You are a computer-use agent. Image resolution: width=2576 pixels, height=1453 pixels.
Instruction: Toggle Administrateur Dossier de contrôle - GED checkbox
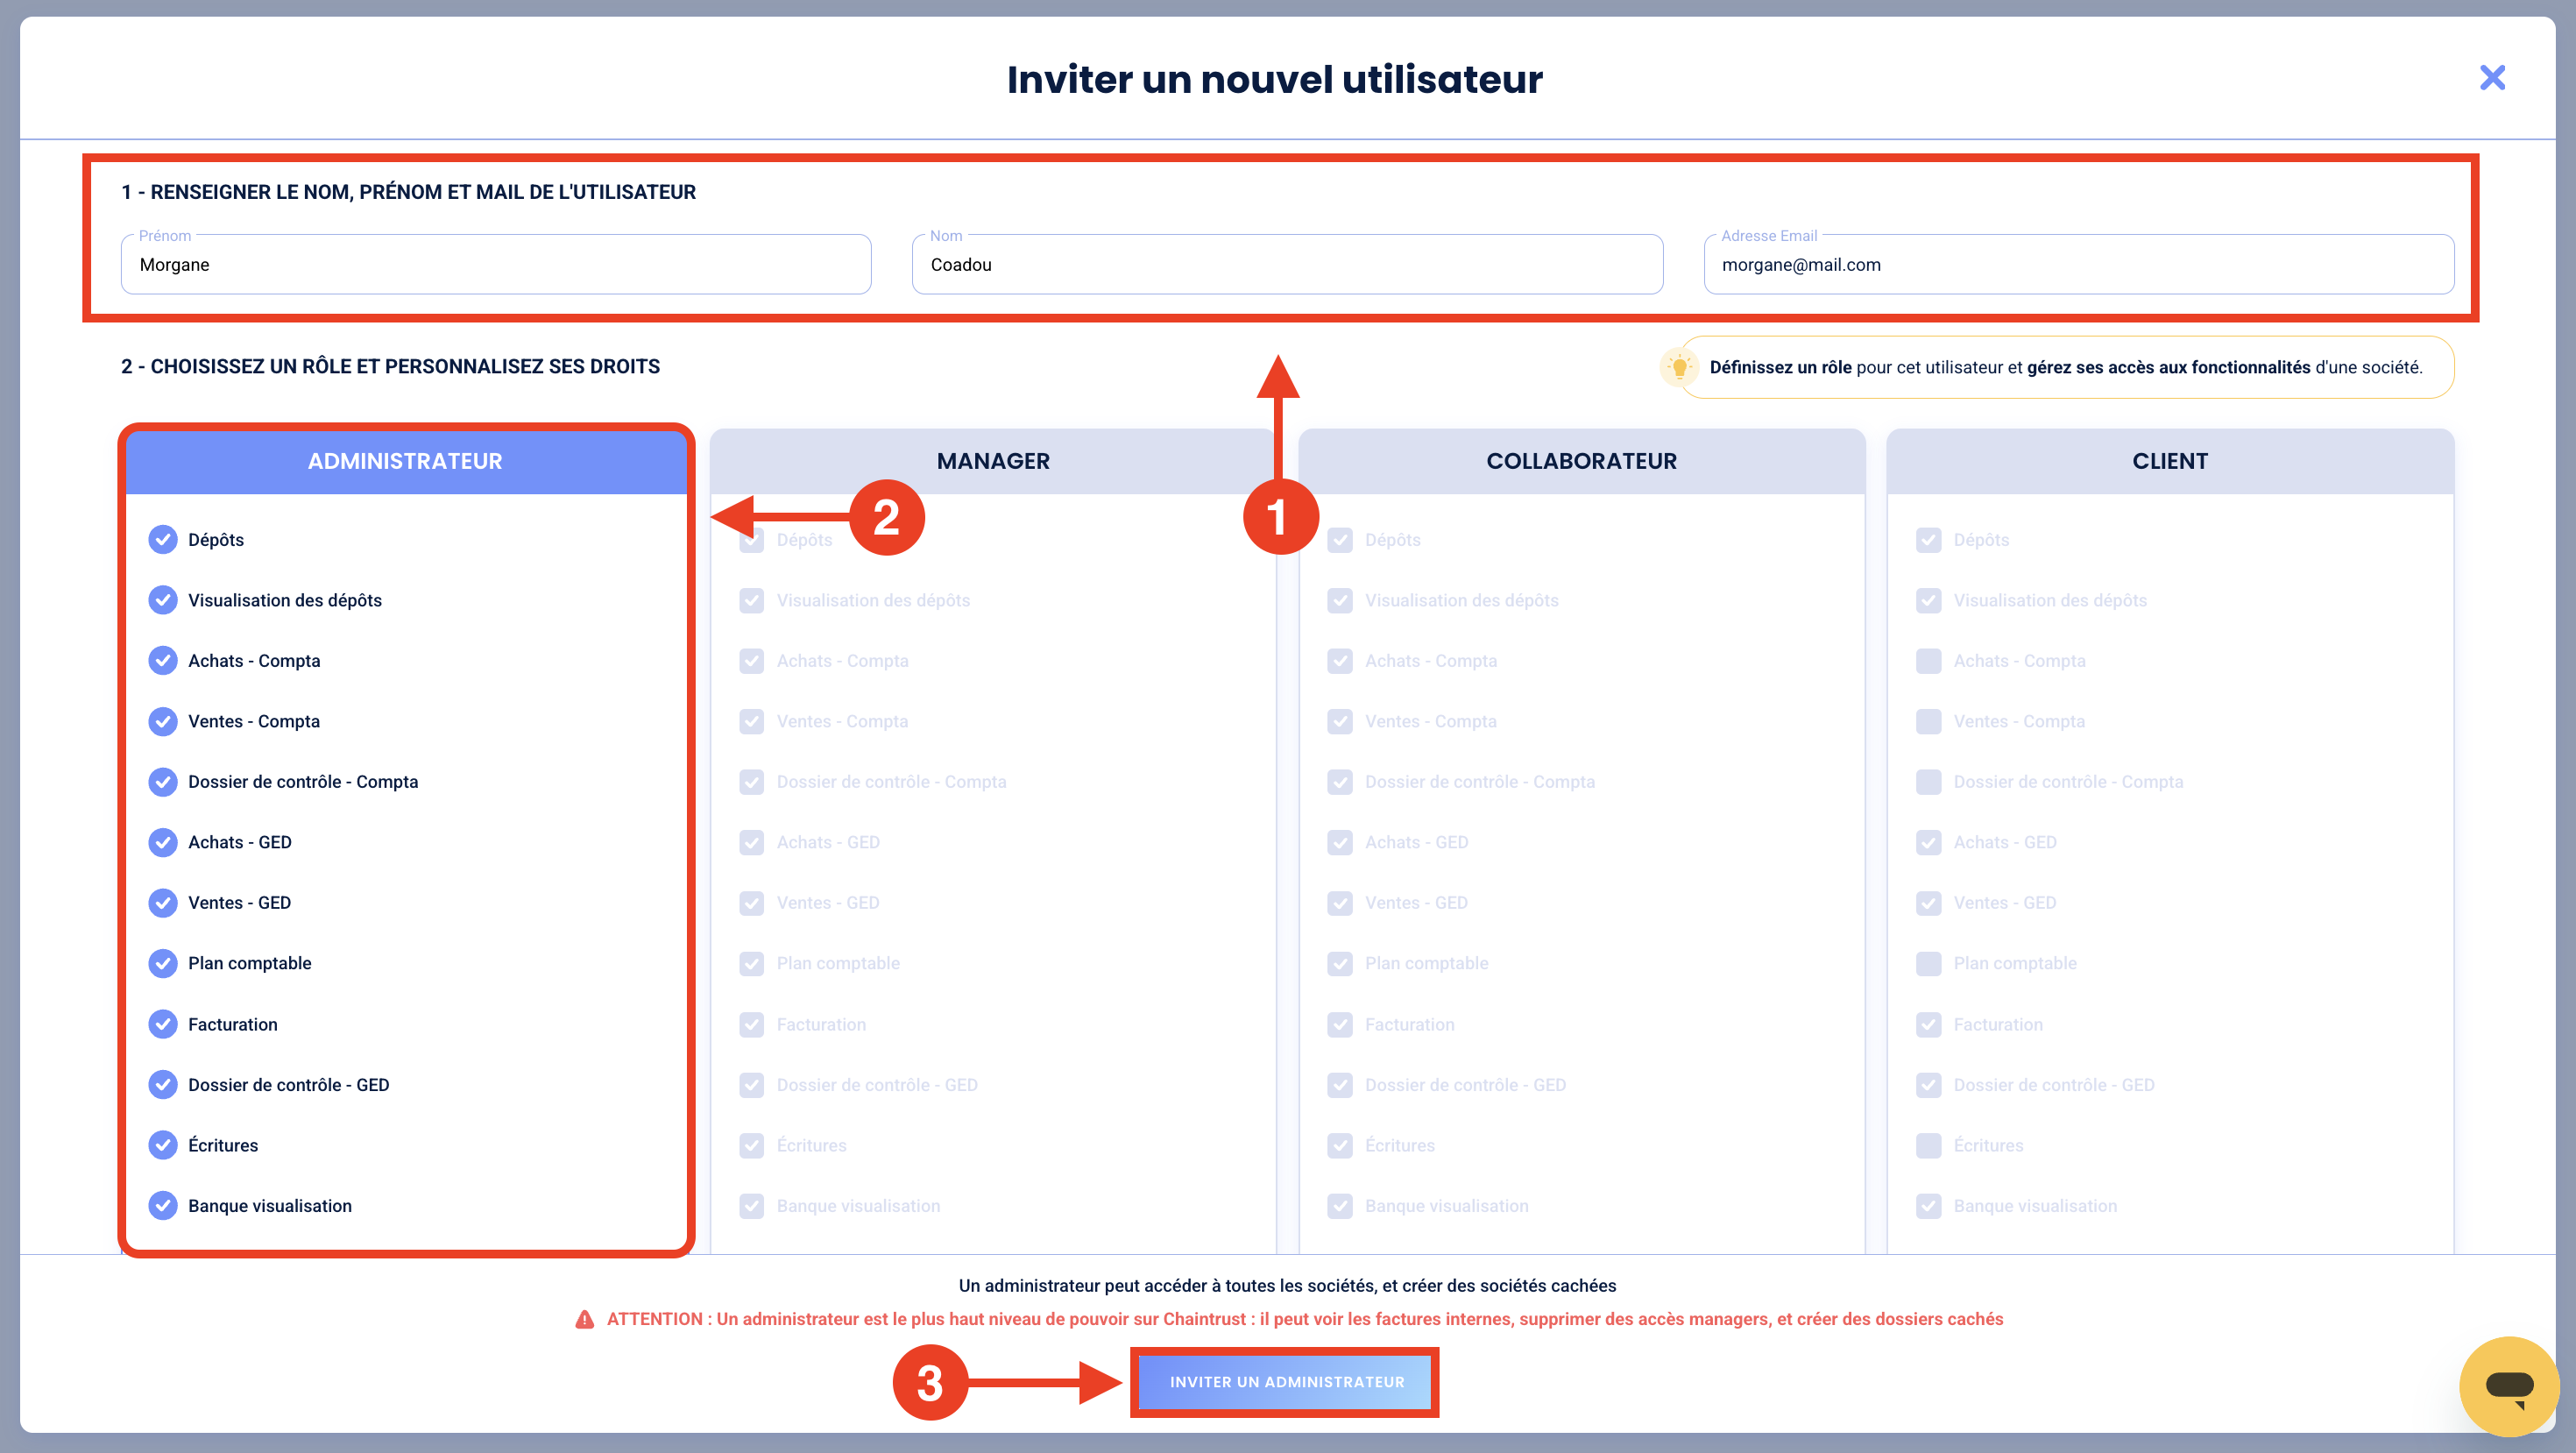coord(163,1085)
